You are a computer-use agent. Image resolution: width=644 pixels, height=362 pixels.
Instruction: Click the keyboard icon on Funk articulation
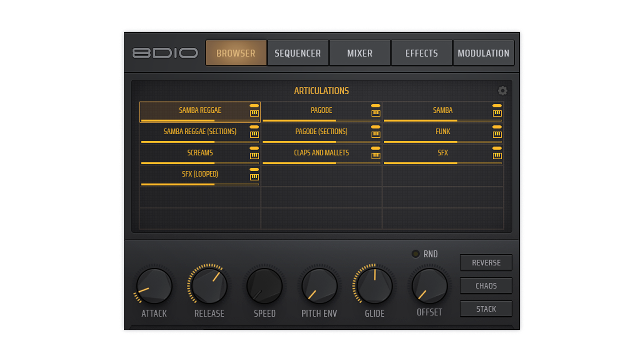(497, 134)
